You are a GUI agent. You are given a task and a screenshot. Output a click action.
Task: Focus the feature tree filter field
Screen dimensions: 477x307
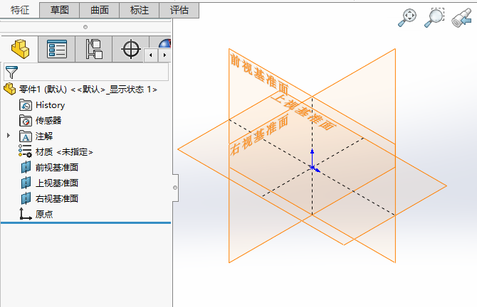[86, 72]
